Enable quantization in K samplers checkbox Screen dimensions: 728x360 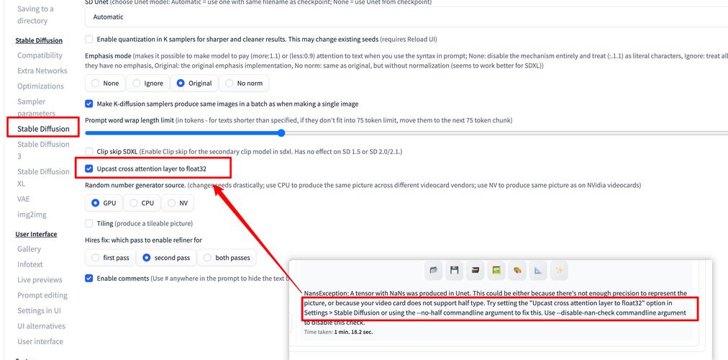click(x=89, y=39)
